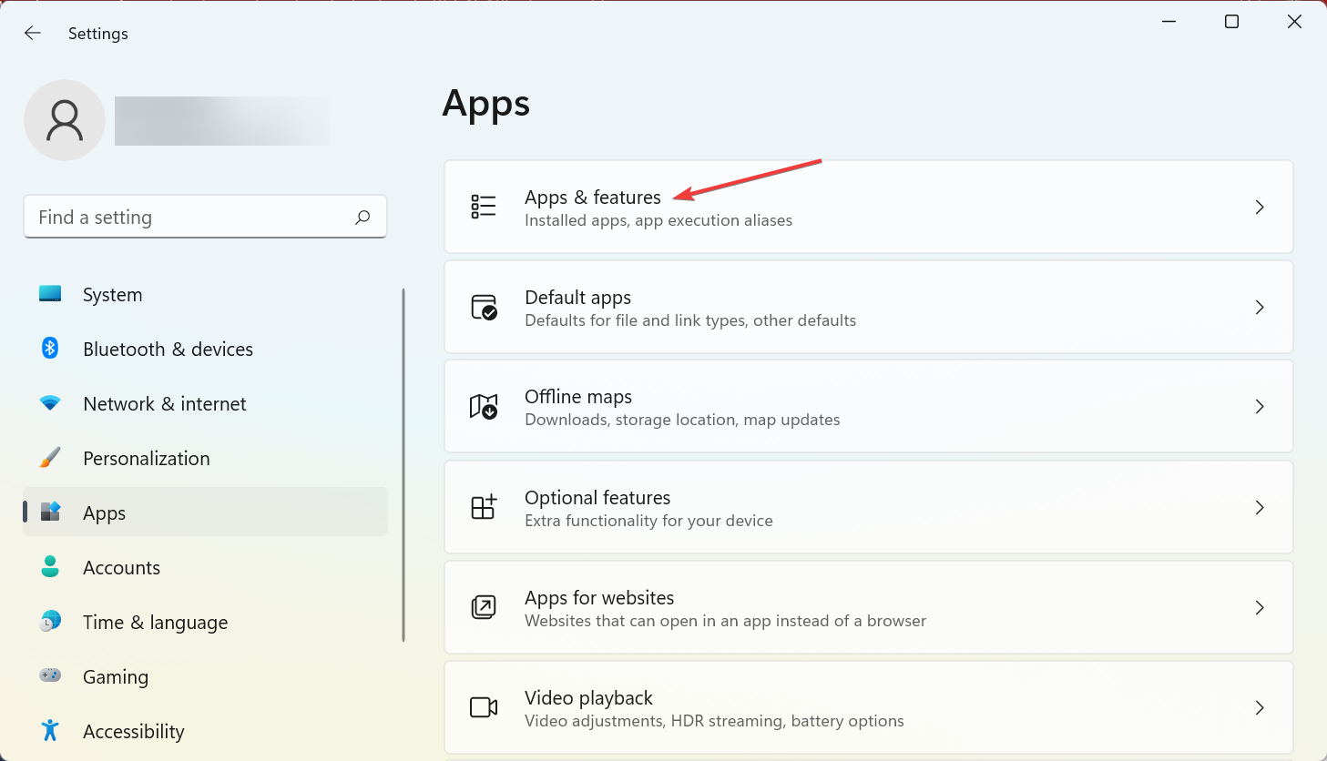Select Network & internet in sidebar
The width and height of the screenshot is (1327, 761).
164,404
